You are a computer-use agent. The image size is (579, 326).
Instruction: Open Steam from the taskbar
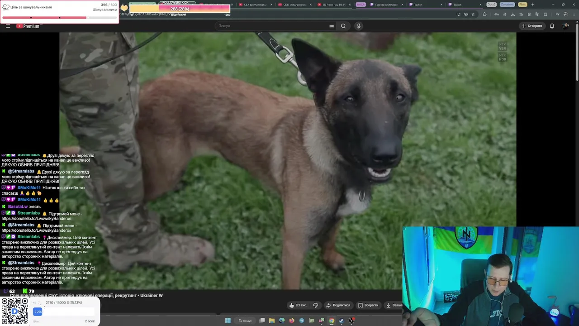click(342, 321)
